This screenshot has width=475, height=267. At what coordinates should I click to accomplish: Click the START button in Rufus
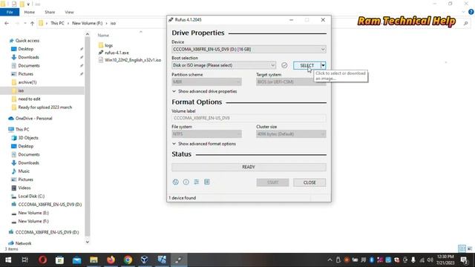click(272, 182)
